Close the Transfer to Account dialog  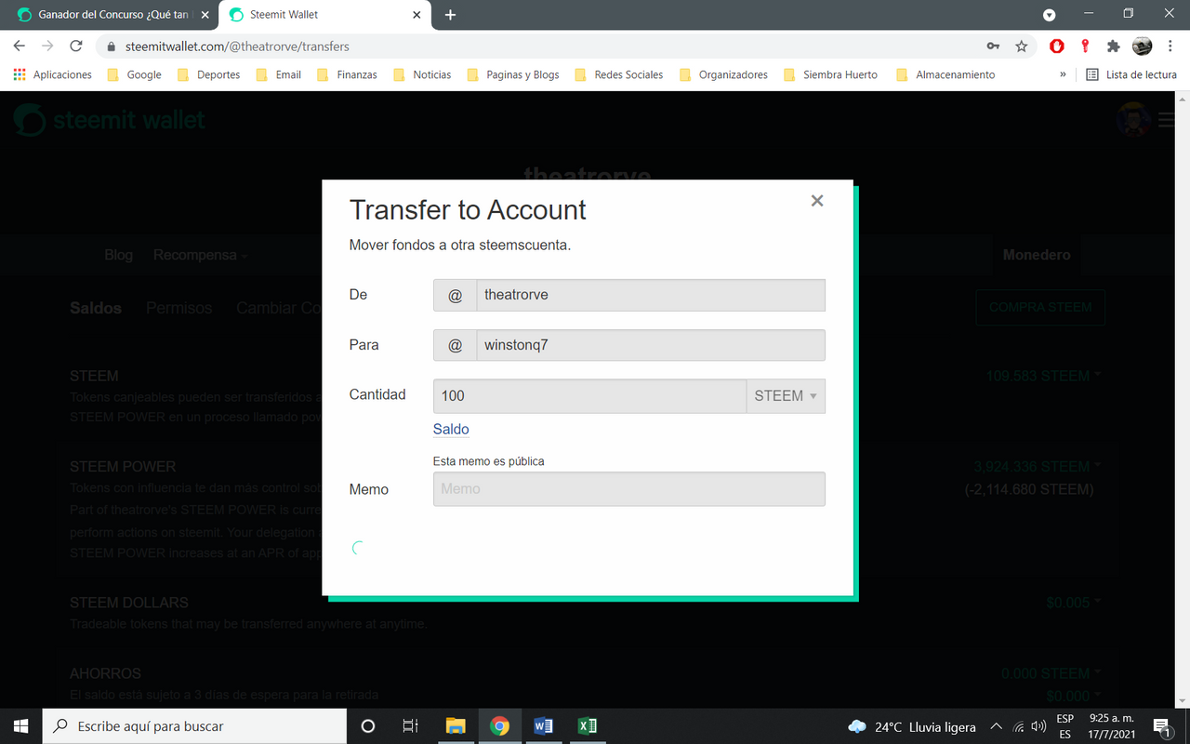point(817,200)
